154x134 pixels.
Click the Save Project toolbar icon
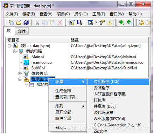coord(79,22)
